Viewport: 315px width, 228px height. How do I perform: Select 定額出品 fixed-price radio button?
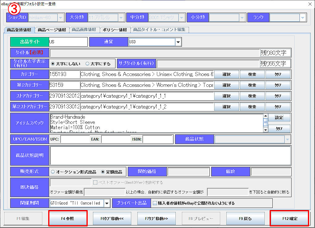pos(103,172)
